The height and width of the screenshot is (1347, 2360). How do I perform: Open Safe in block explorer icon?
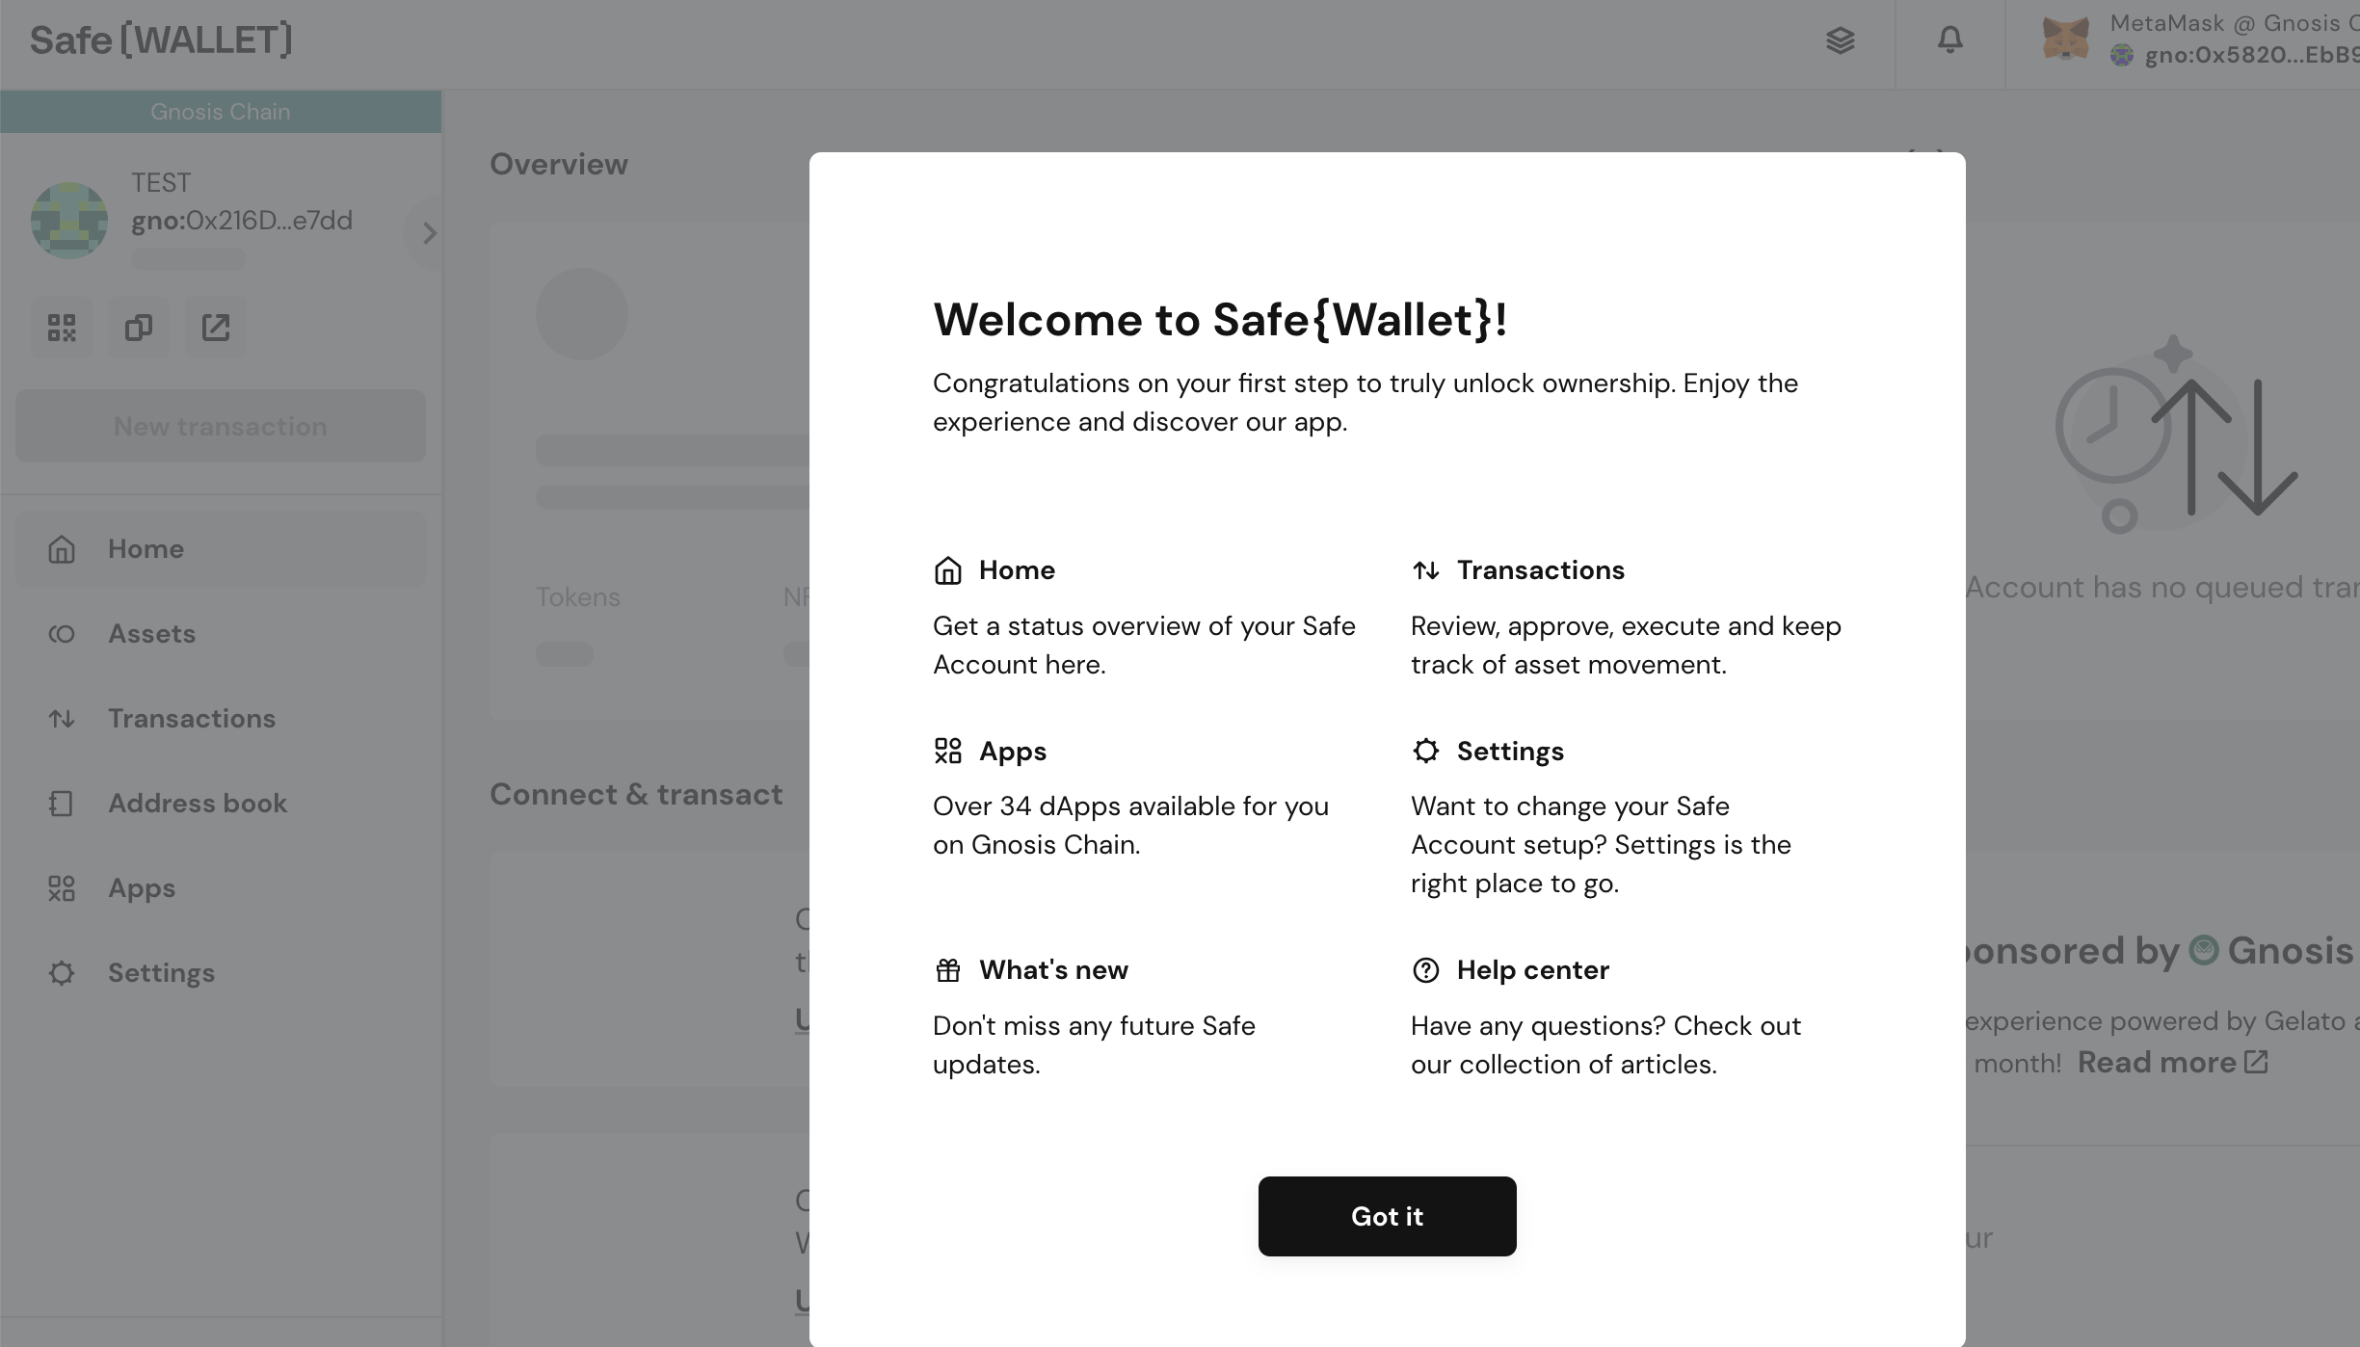216,328
